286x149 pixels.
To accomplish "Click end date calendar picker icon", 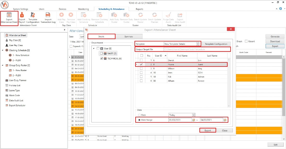I will [x=225, y=120].
